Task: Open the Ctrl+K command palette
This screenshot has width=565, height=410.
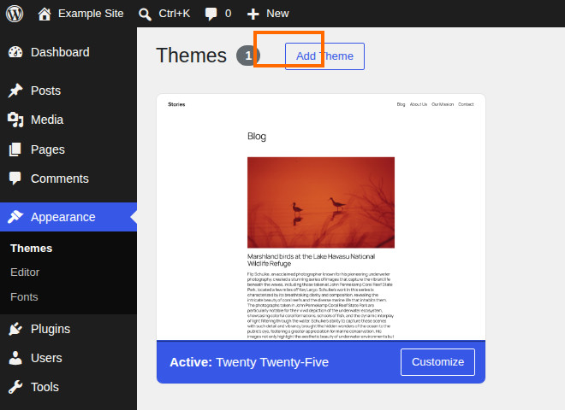Action: click(x=174, y=14)
